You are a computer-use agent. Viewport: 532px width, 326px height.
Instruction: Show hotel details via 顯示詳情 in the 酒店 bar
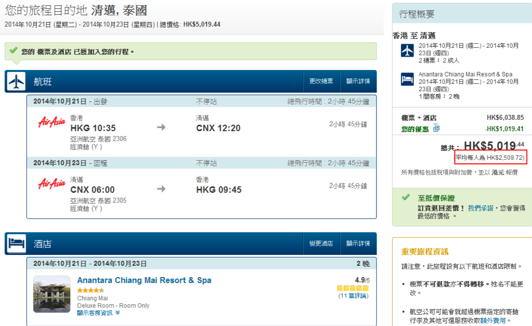[x=358, y=244]
